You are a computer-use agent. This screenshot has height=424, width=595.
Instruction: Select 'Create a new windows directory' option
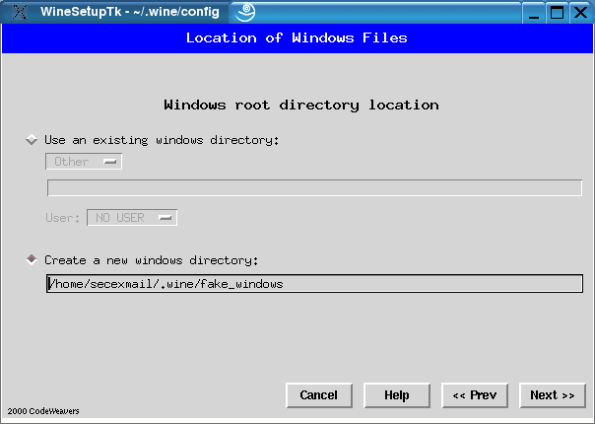pos(32,259)
